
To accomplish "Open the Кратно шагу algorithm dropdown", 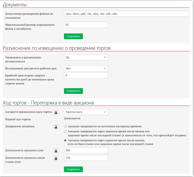I will (86, 112).
